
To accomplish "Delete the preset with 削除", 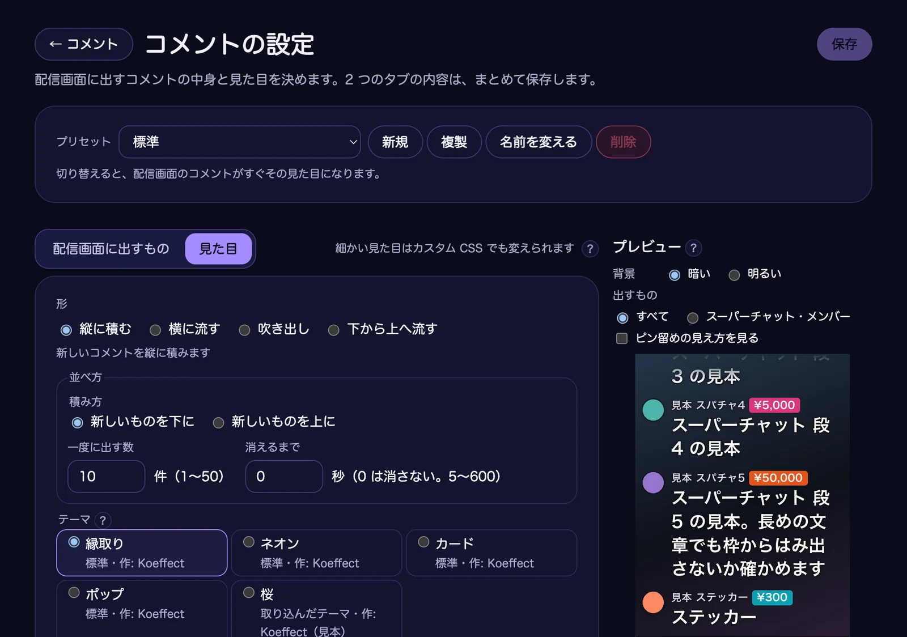I will [623, 142].
